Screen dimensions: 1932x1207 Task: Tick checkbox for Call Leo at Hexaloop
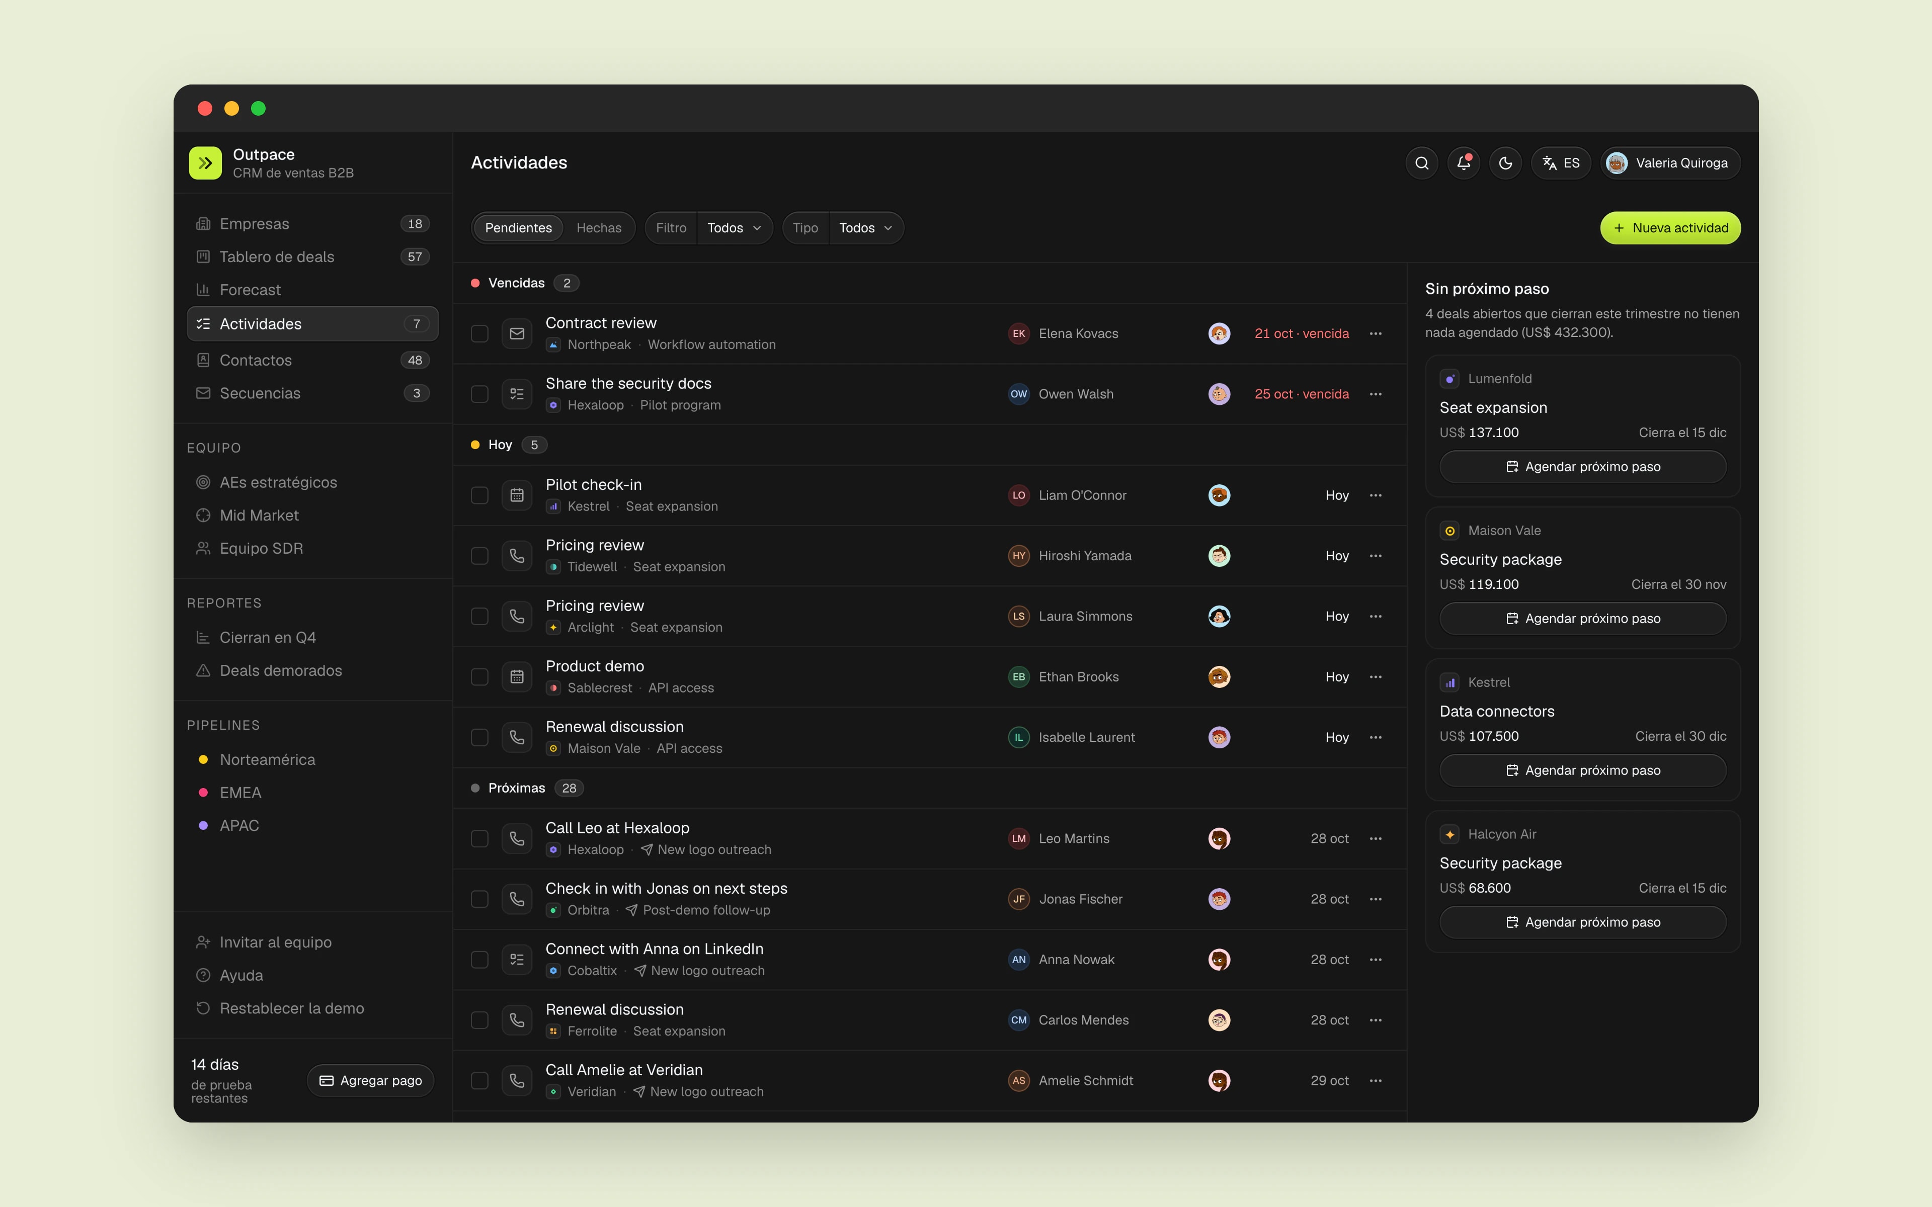click(480, 838)
